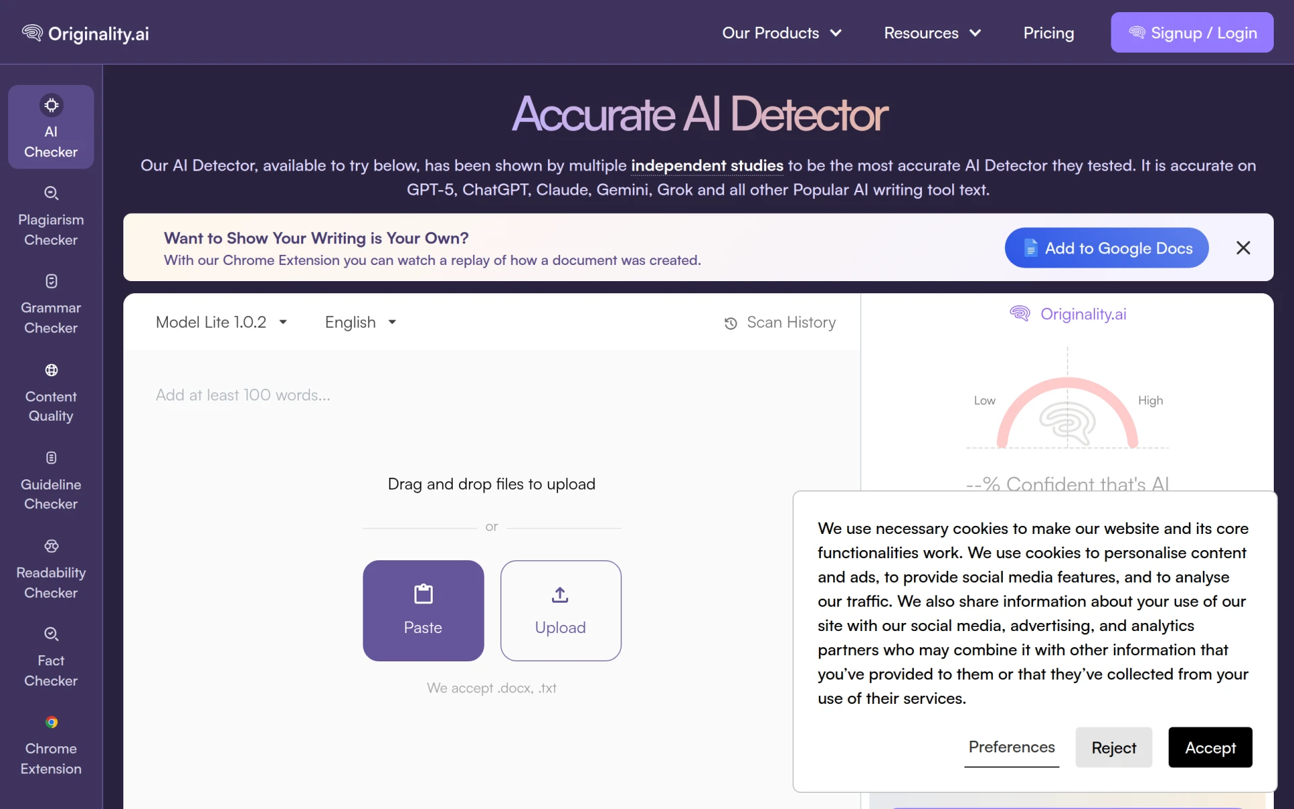
Task: Open Content Quality from the sidebar
Action: 51,392
